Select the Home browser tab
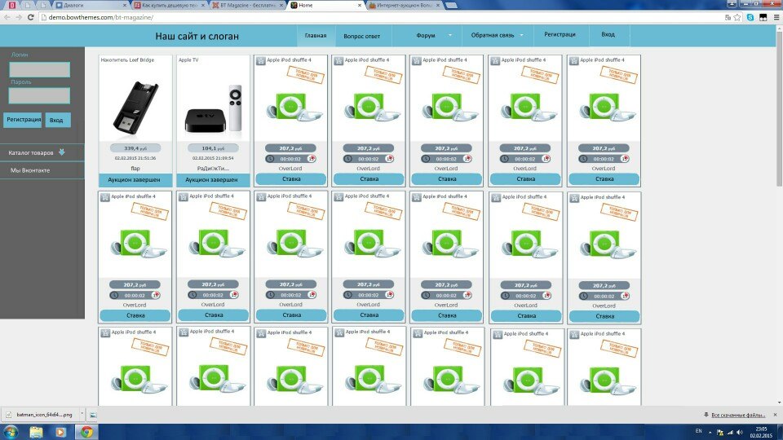Viewport: 783px width, 440px height. click(325, 5)
